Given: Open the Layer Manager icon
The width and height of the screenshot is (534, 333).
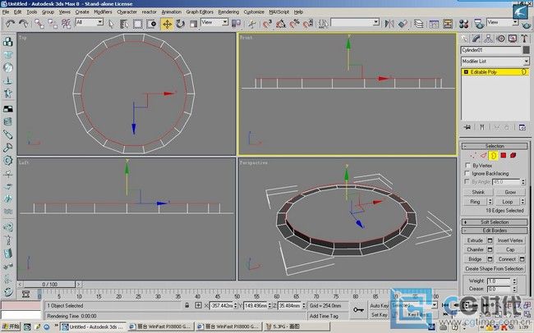Looking at the screenshot, I should coord(418,24).
